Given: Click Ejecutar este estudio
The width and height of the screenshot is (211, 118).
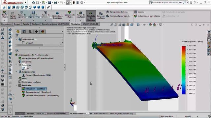Looking at the screenshot, I should (70, 14).
